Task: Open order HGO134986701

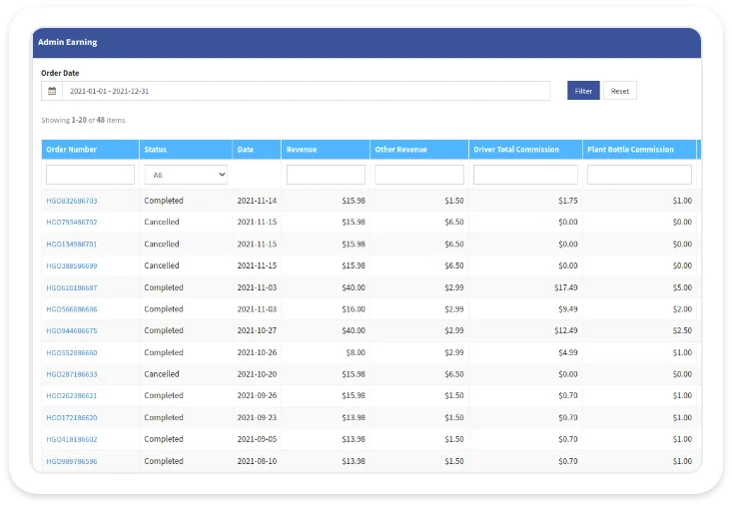Action: 72,244
